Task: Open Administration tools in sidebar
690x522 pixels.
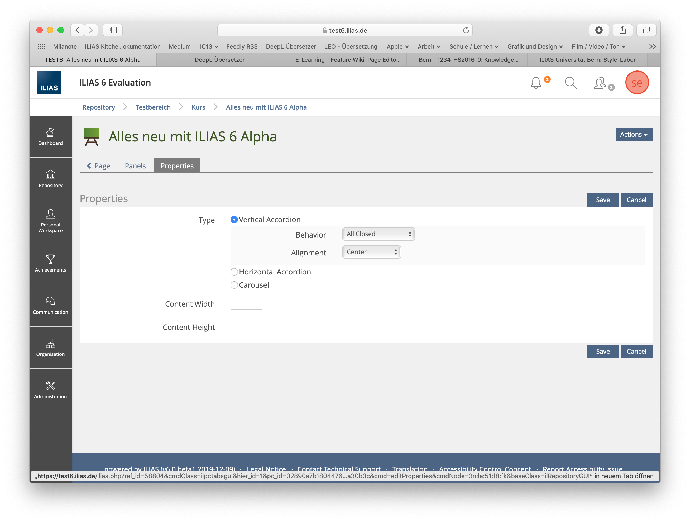Action: pos(51,390)
